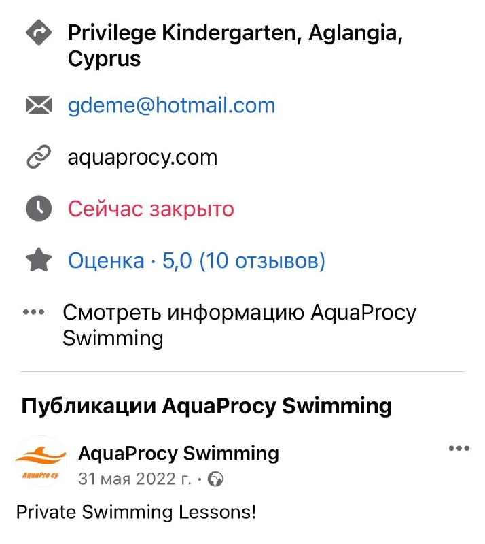Select the Публикации AquaProcy Swimming heading

coord(206,406)
